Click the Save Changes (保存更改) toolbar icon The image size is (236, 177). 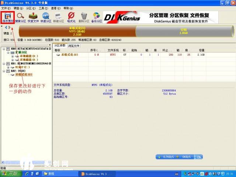coord(7,17)
